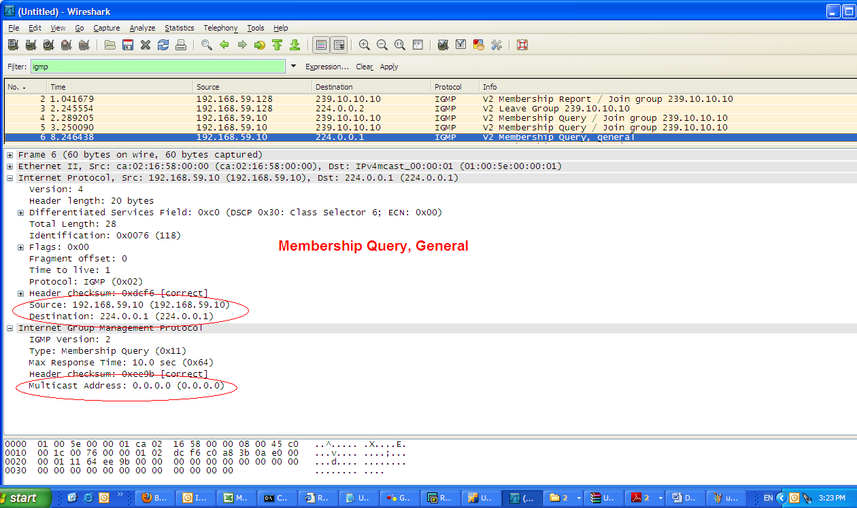The height and width of the screenshot is (508, 857).
Task: Expand the Frame 6 tree node
Action: tap(10, 155)
